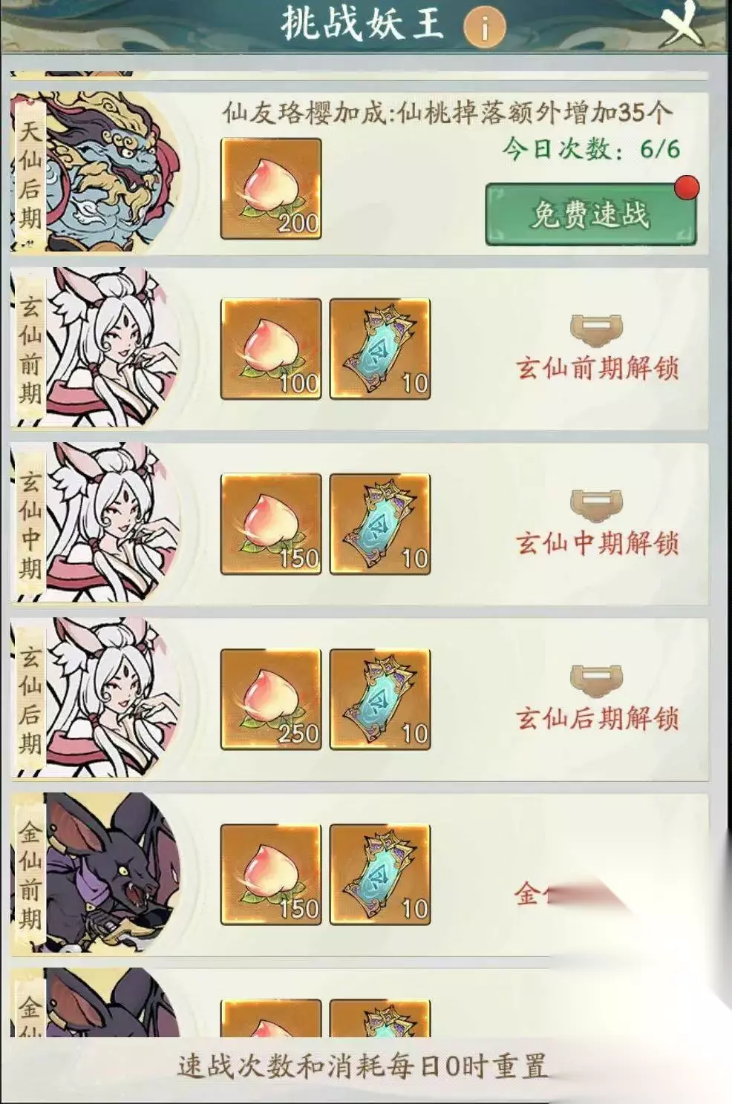Tap the talisman reward in 金仙前期 row
The height and width of the screenshot is (1104, 732).
[x=380, y=874]
